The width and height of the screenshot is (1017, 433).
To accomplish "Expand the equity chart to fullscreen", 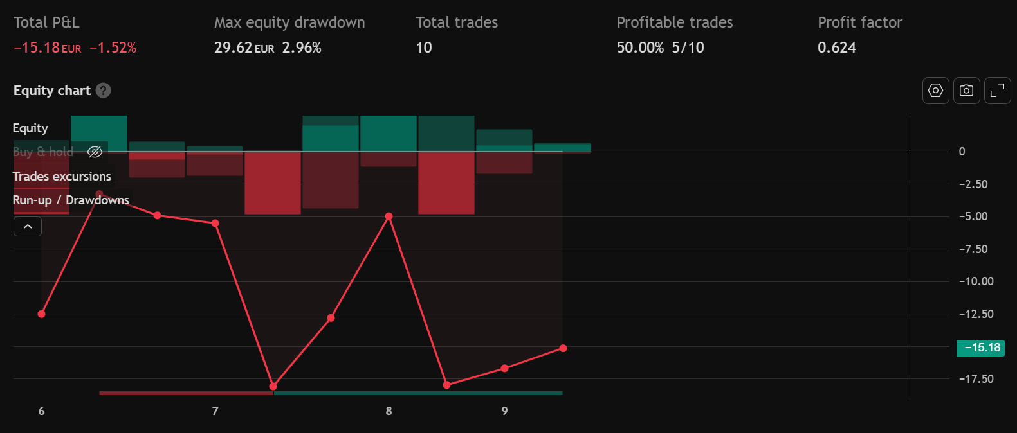I will 997,91.
